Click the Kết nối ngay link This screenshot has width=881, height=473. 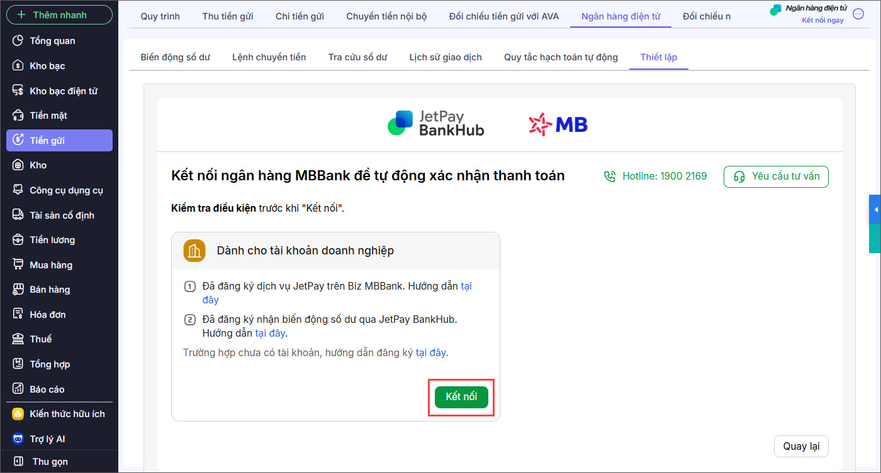pyautogui.click(x=823, y=20)
